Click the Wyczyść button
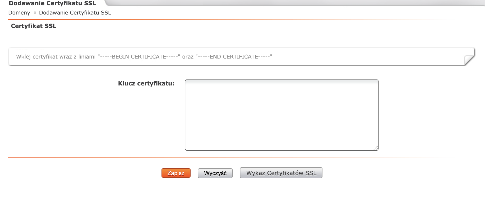Viewport: 485px width, 202px height. click(x=215, y=173)
